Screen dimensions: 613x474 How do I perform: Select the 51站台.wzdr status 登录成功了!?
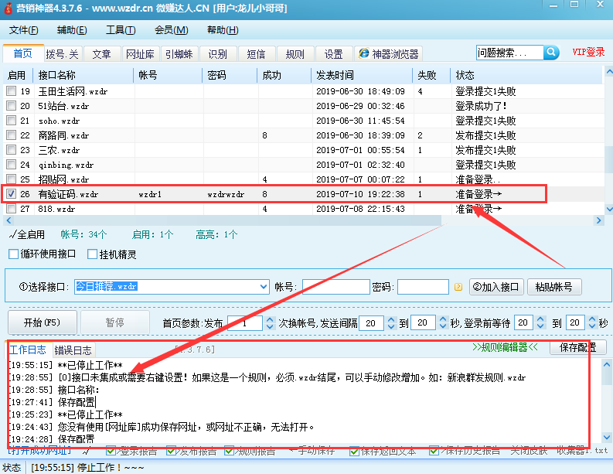tap(481, 106)
